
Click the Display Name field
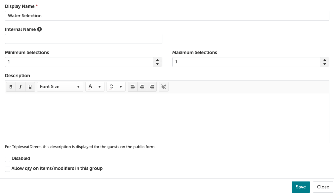click(167, 16)
